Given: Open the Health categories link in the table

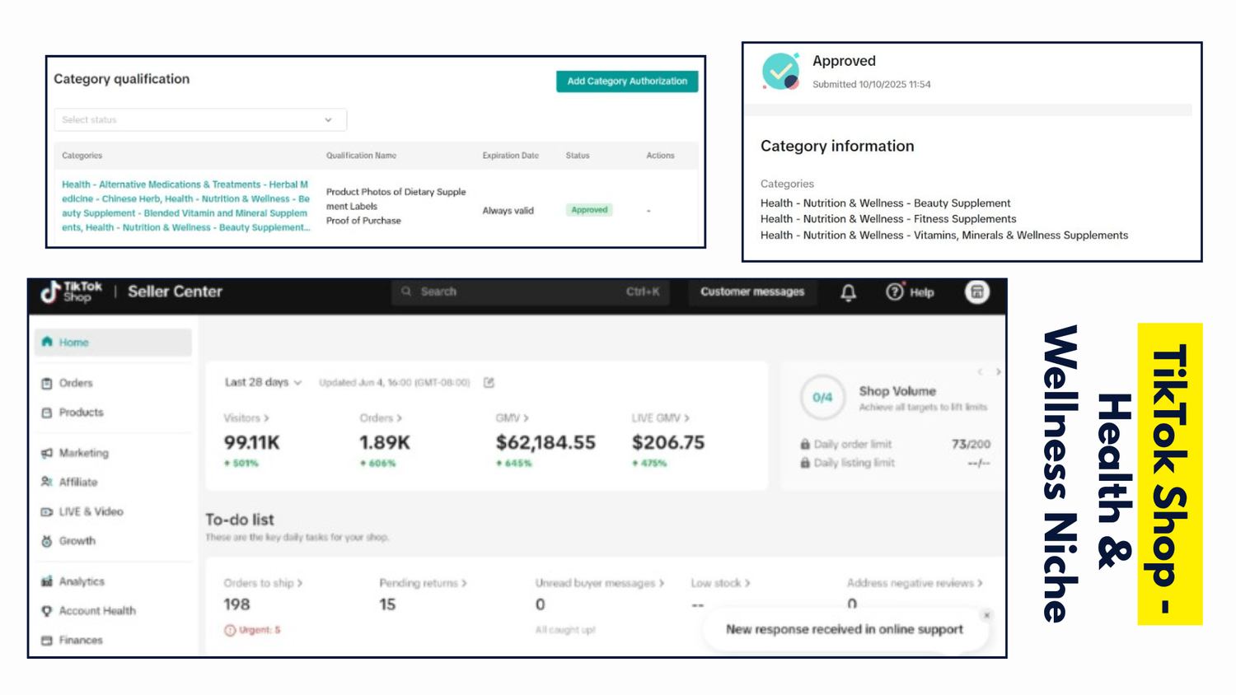Looking at the screenshot, I should (185, 206).
